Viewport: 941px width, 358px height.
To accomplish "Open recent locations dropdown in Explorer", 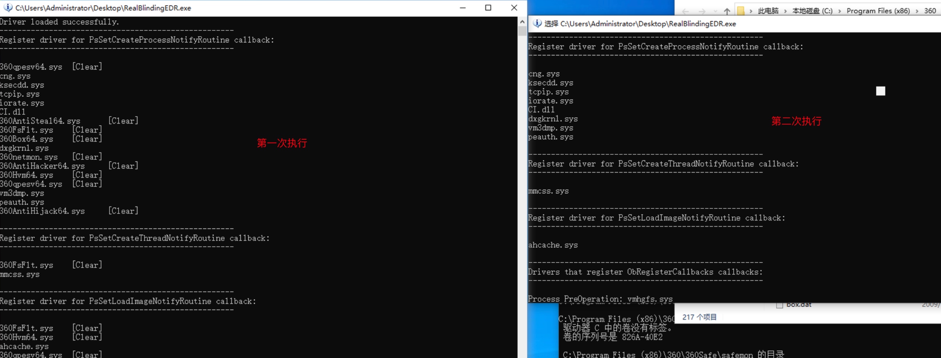I will click(715, 11).
